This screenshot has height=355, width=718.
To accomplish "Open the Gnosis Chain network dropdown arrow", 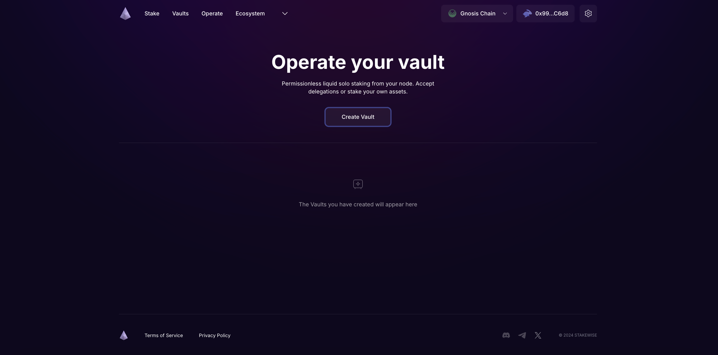I will coord(505,13).
